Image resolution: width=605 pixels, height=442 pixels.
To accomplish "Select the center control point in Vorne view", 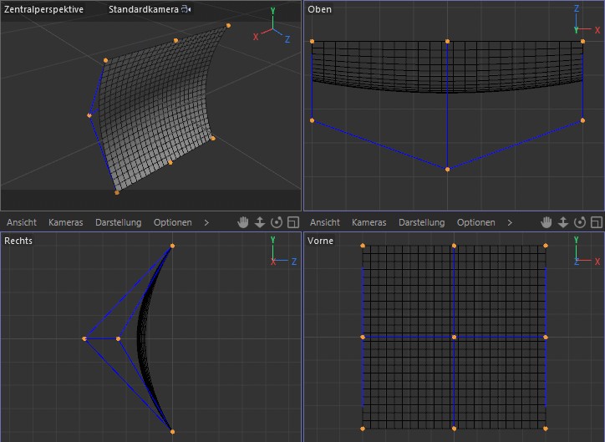I will click(454, 337).
